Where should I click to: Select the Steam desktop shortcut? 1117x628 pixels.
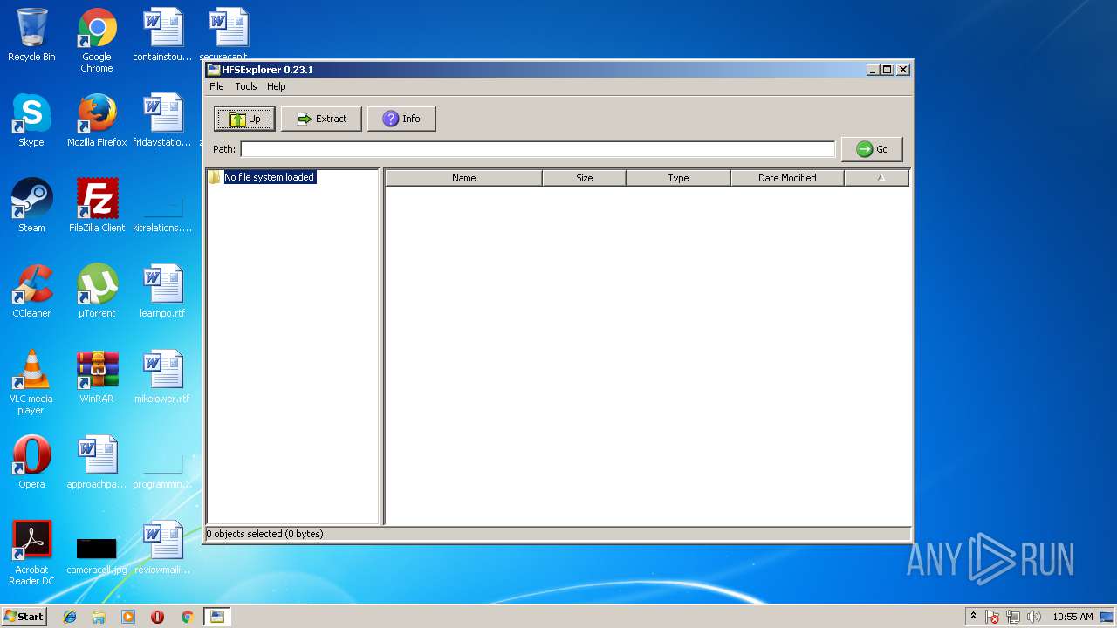(31, 206)
